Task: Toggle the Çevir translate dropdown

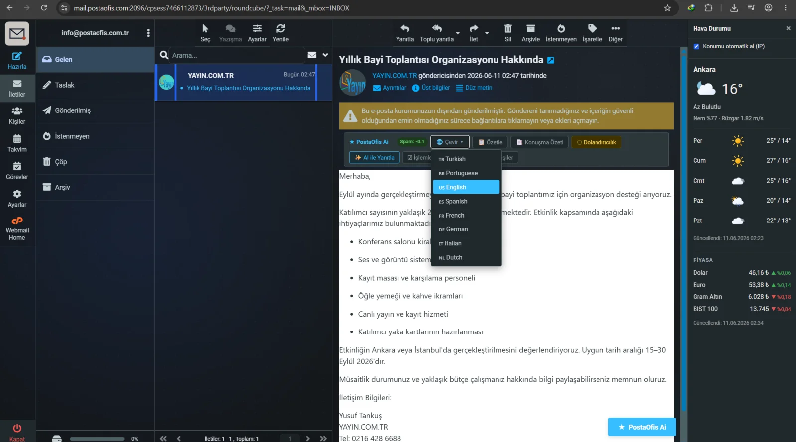Action: (x=450, y=142)
